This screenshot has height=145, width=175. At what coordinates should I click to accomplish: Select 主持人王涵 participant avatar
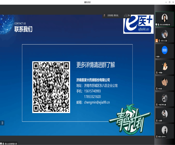click(165, 34)
